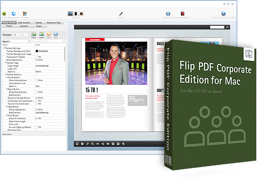Open the Edit Pages tool
Viewport: 258px width, 187px height.
[x=25, y=14]
